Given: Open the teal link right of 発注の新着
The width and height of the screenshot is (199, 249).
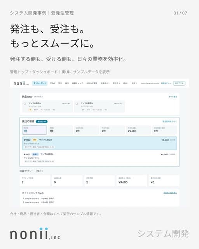Looking at the screenshot, I should (169, 121).
